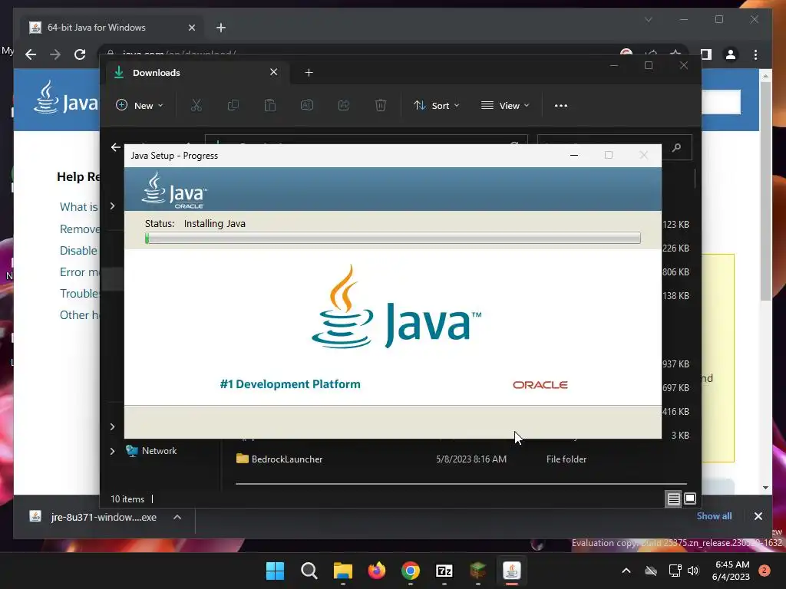Go back in Chrome browser
Viewport: 786px width, 589px height.
31,54
